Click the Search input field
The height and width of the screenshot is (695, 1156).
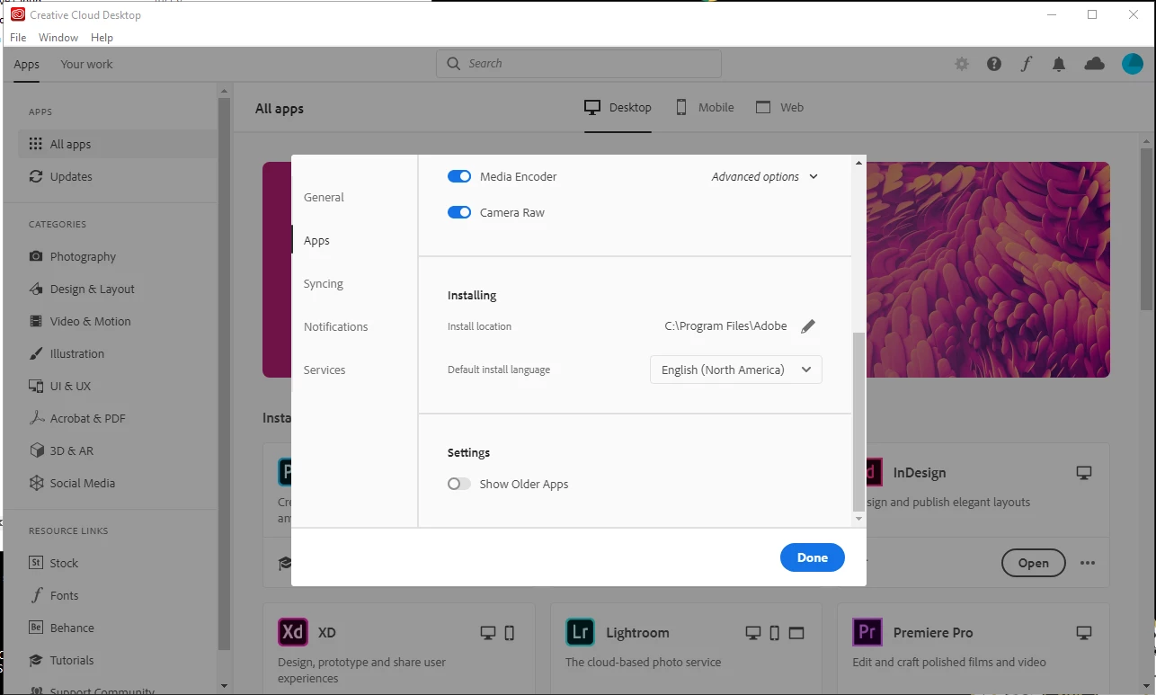[579, 64]
